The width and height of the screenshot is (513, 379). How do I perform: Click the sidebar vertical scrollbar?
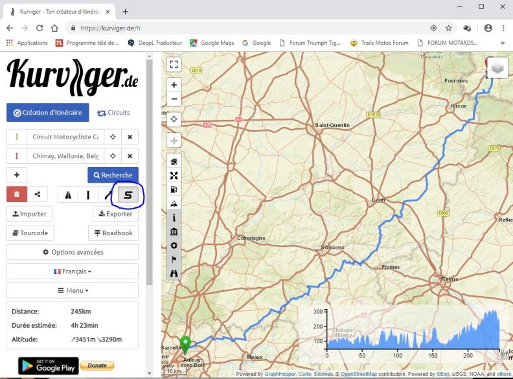(x=150, y=172)
